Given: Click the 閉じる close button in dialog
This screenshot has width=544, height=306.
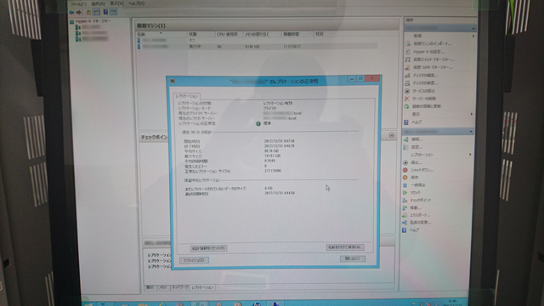Looking at the screenshot, I should 352,258.
